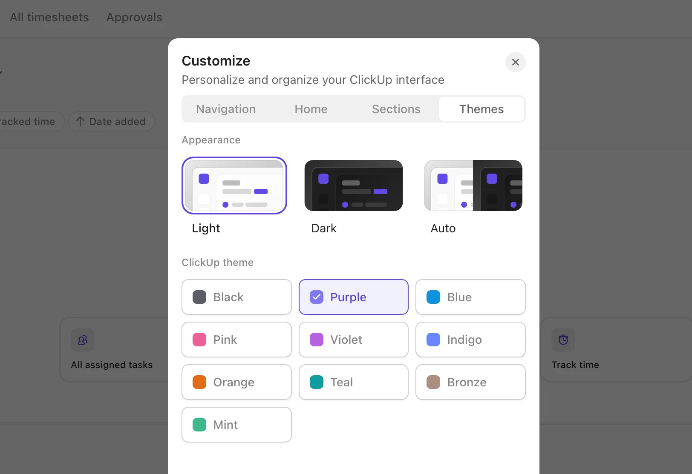692x474 pixels.
Task: Click the Teal color swatch
Action: point(317,382)
